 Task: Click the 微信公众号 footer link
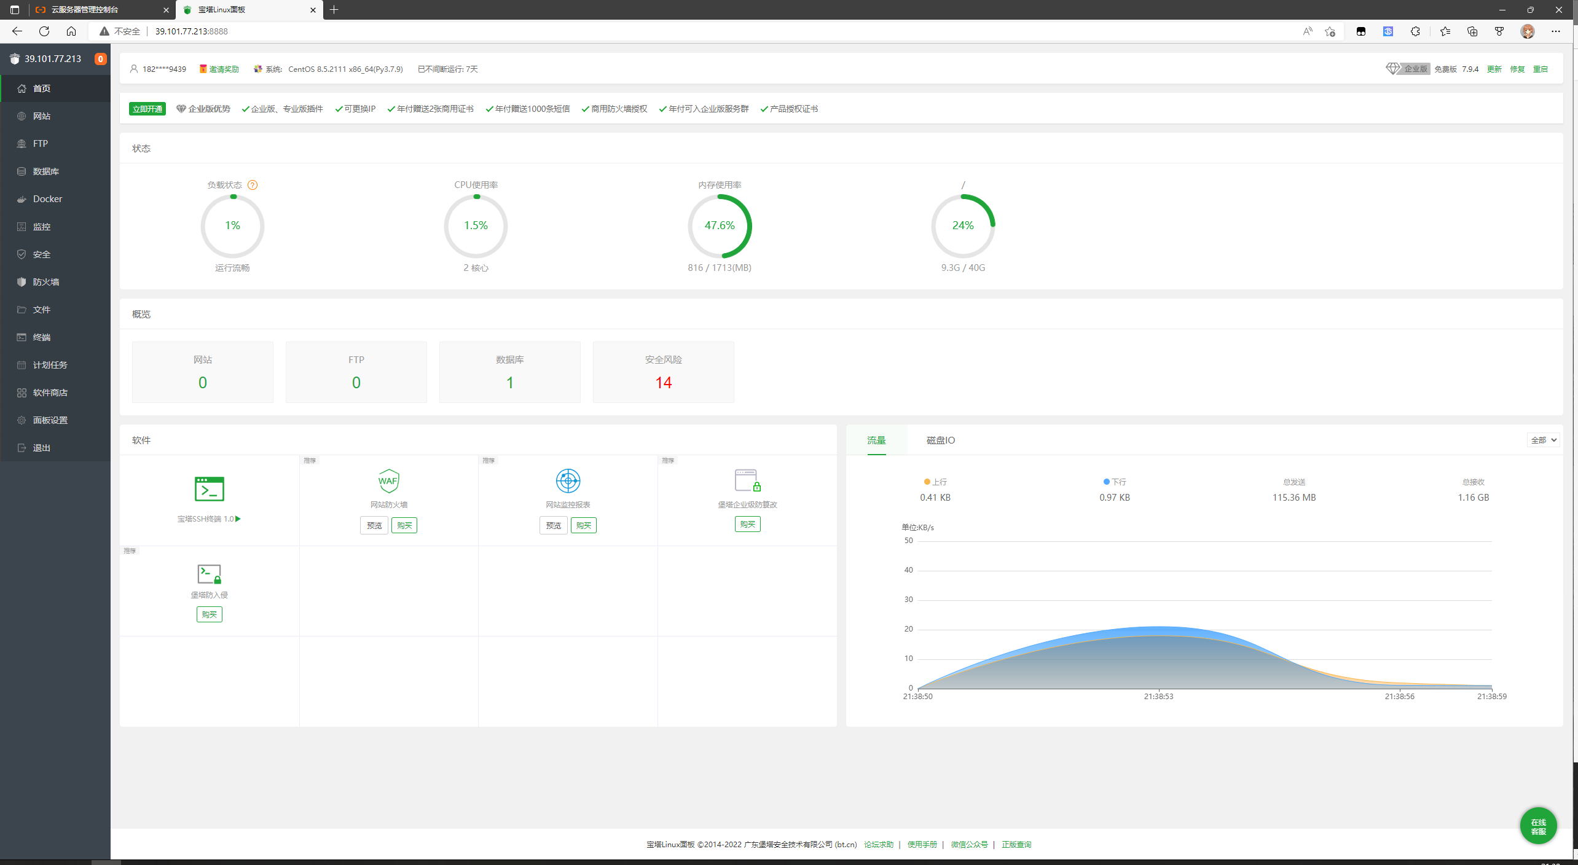[x=970, y=845]
